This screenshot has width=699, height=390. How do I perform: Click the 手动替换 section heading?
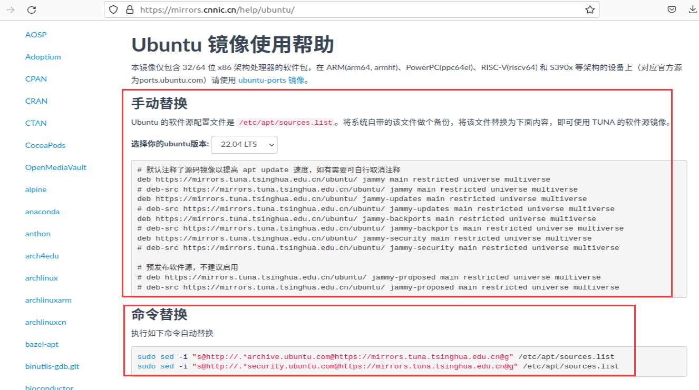(x=159, y=103)
